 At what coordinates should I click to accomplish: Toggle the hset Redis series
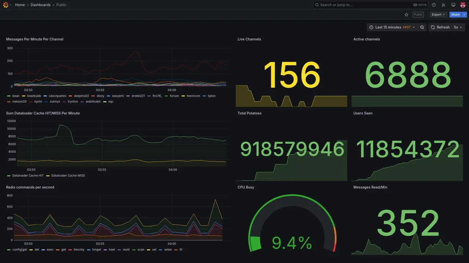112,250
